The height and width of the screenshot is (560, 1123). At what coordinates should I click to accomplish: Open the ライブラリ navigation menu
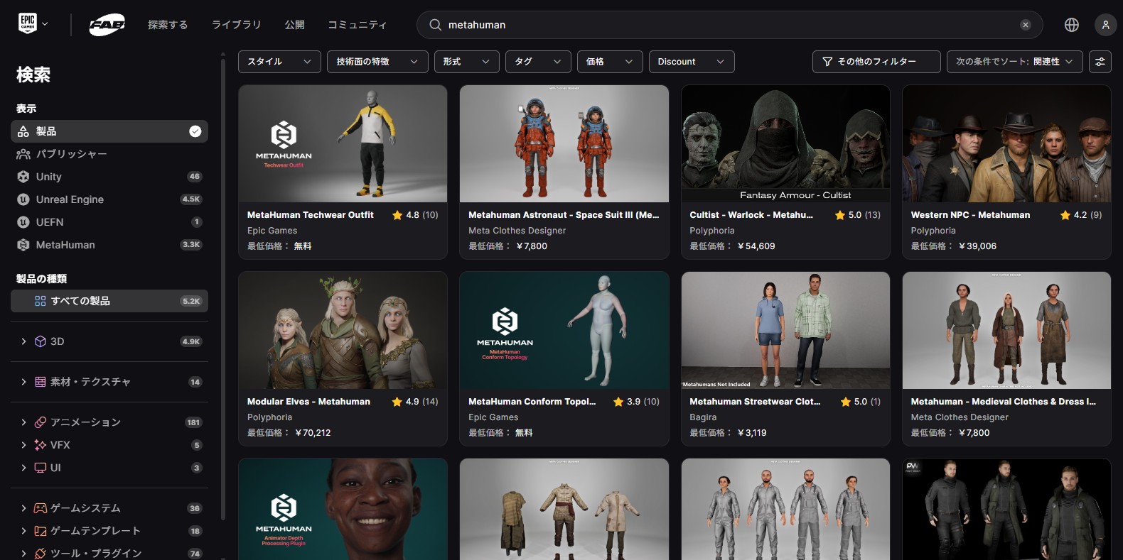236,25
